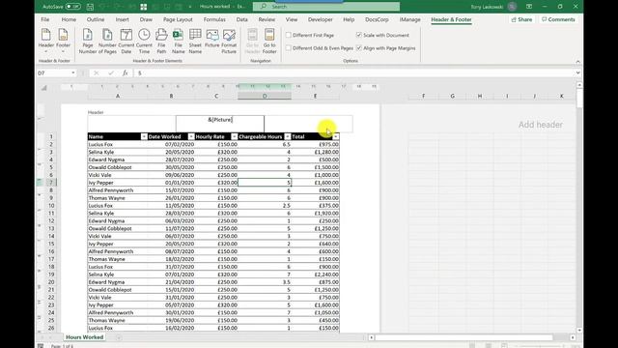Screen dimensions: 618x348
Task: Click the cancel X in the formula bar
Action: tap(97, 73)
